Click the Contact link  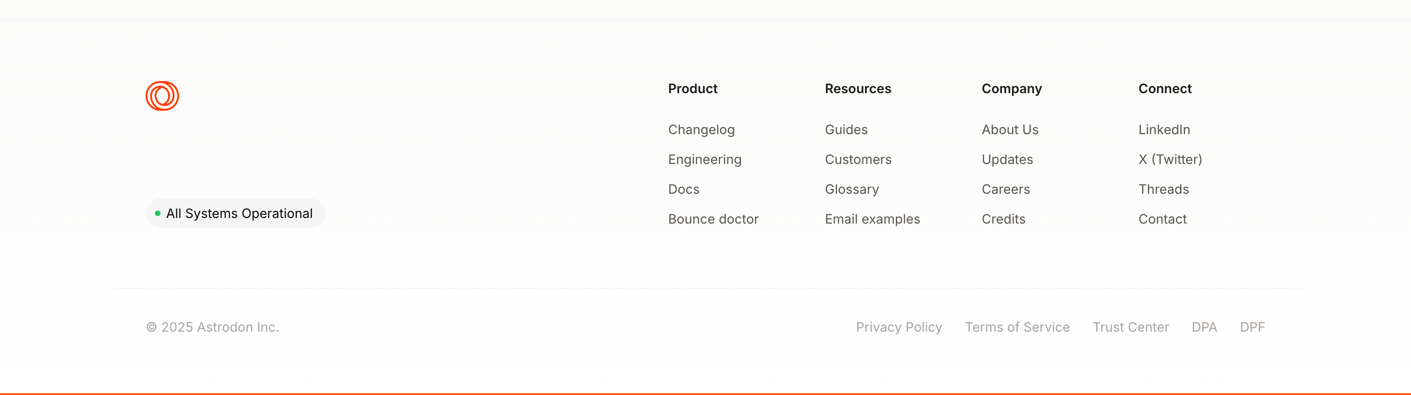(1162, 219)
